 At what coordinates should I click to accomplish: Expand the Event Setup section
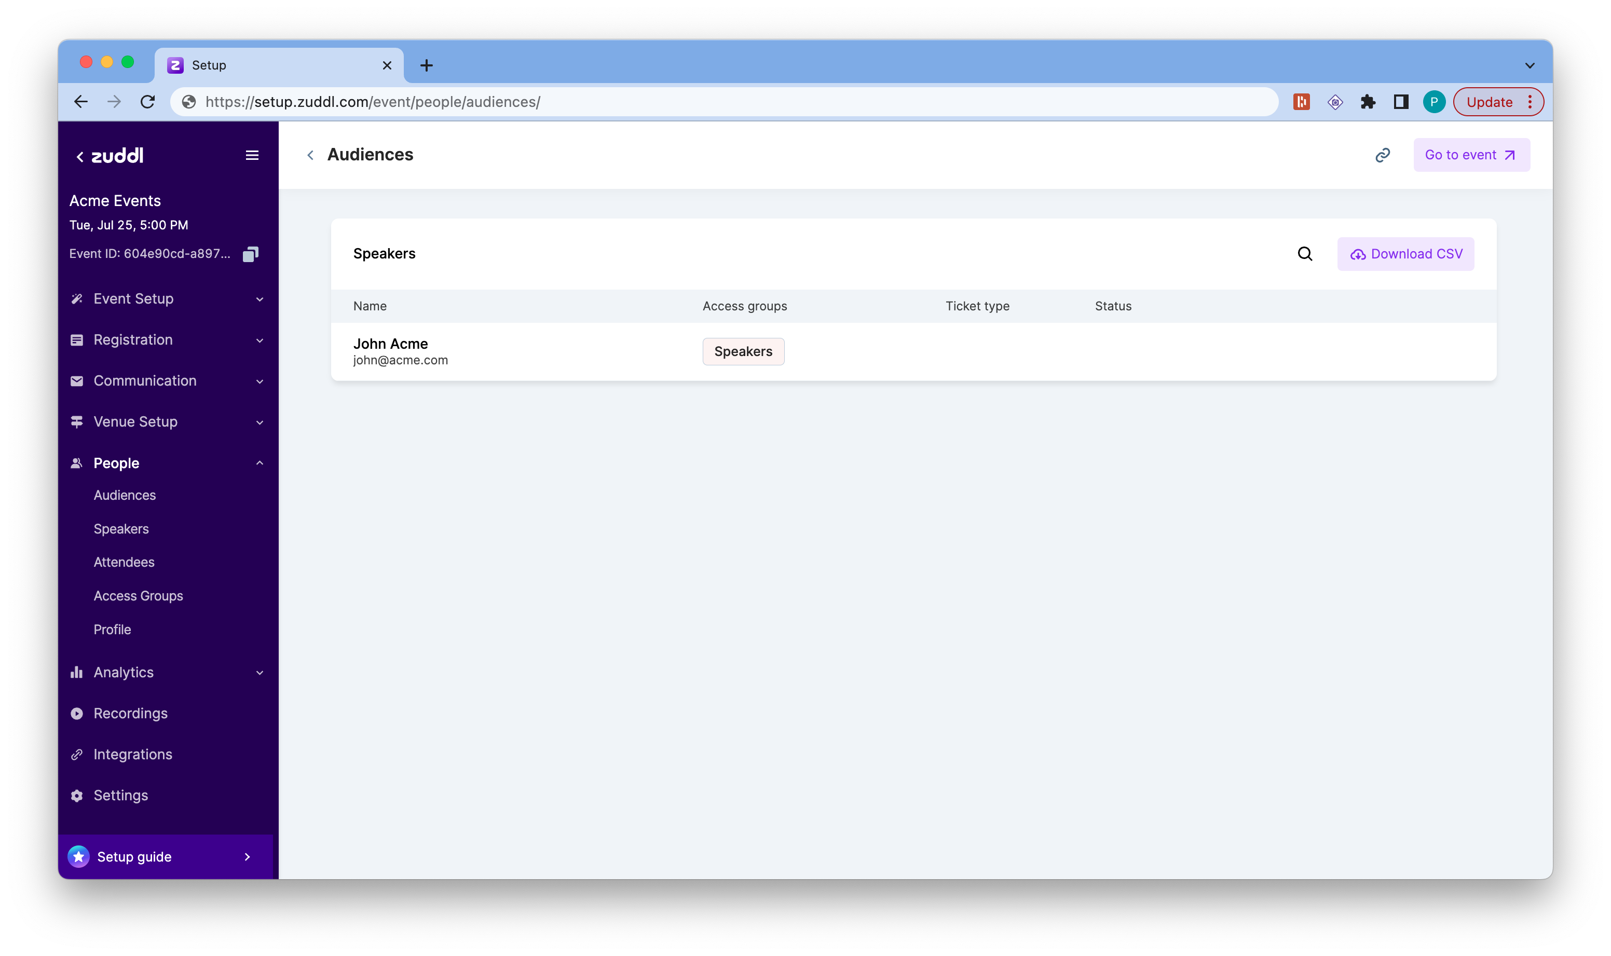tap(260, 299)
